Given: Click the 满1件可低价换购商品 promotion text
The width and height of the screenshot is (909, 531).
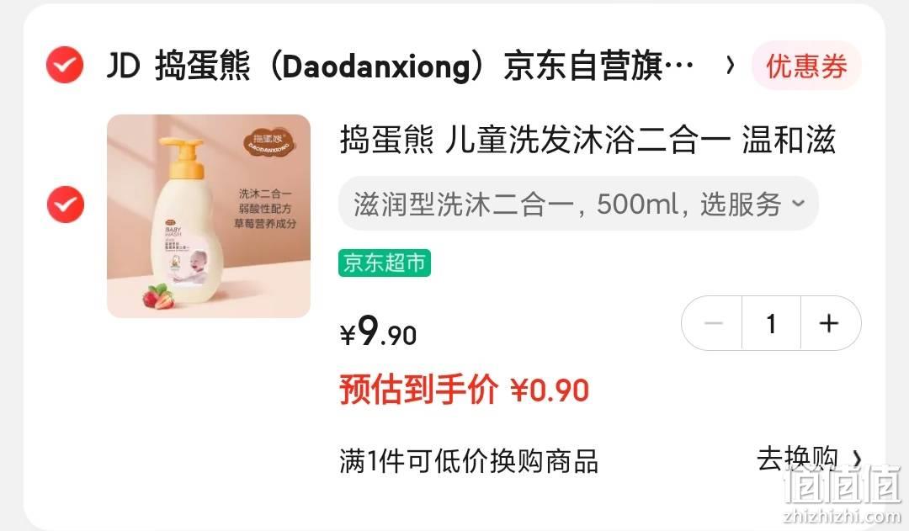Looking at the screenshot, I should tap(469, 461).
